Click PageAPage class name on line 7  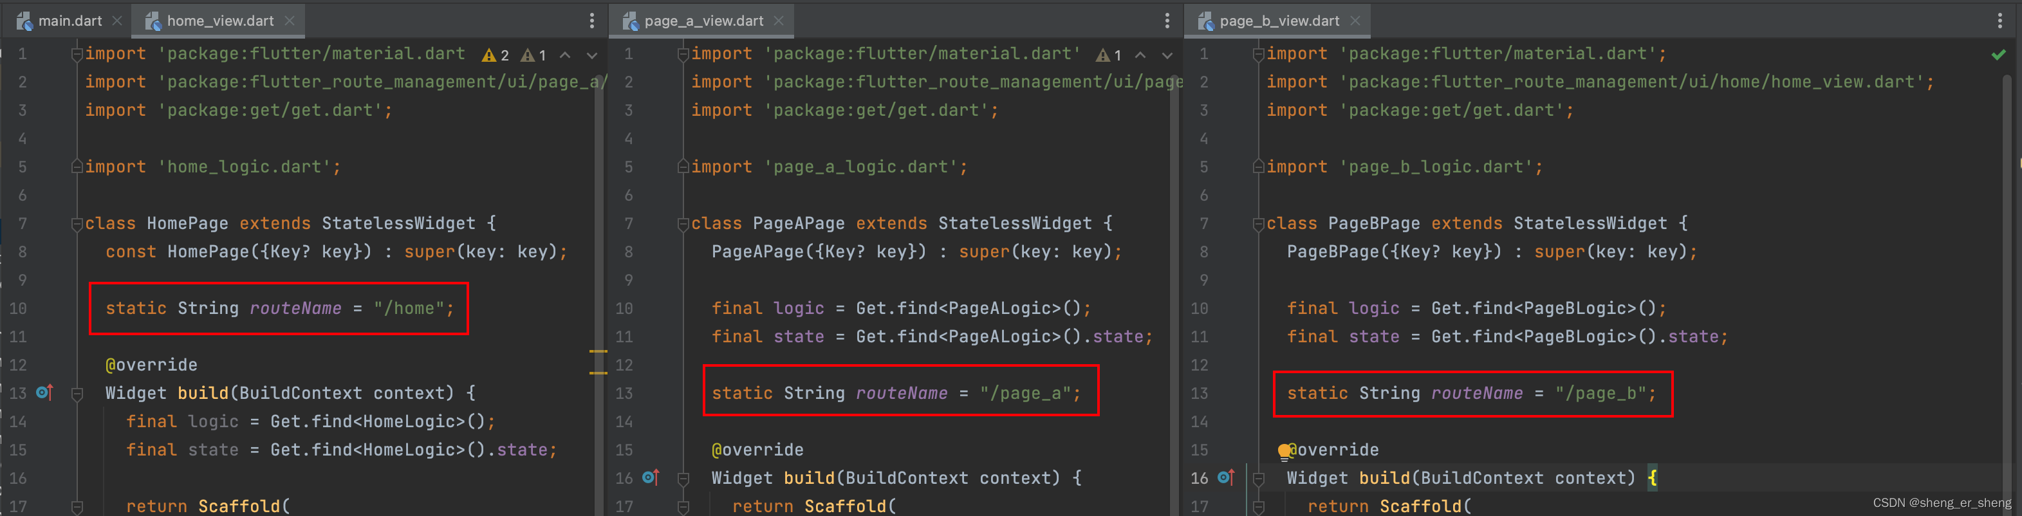pos(798,223)
